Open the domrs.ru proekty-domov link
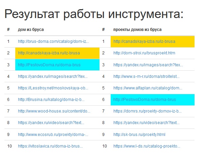 tap(147, 111)
